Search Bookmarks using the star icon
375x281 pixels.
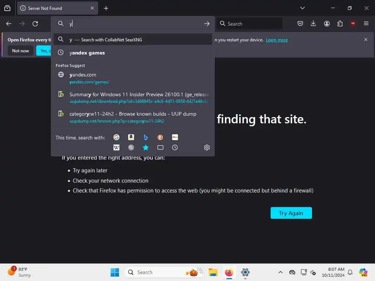click(x=146, y=147)
